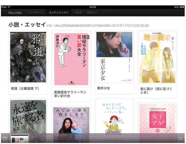The image size is (186, 144).
Task: Tap the upward triangle icon in the bottom bar
Action: tap(5, 138)
